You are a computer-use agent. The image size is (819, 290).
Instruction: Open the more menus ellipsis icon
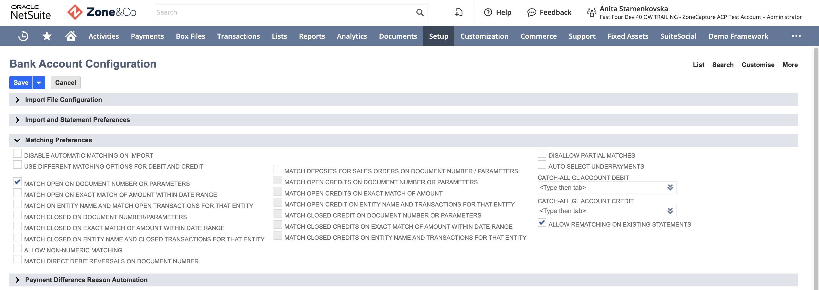click(x=796, y=36)
